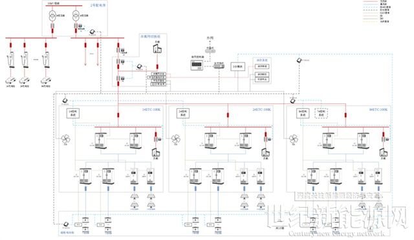This screenshot has height=240, width=414.
Task: Click the I/O module box
Action: pos(238,66)
